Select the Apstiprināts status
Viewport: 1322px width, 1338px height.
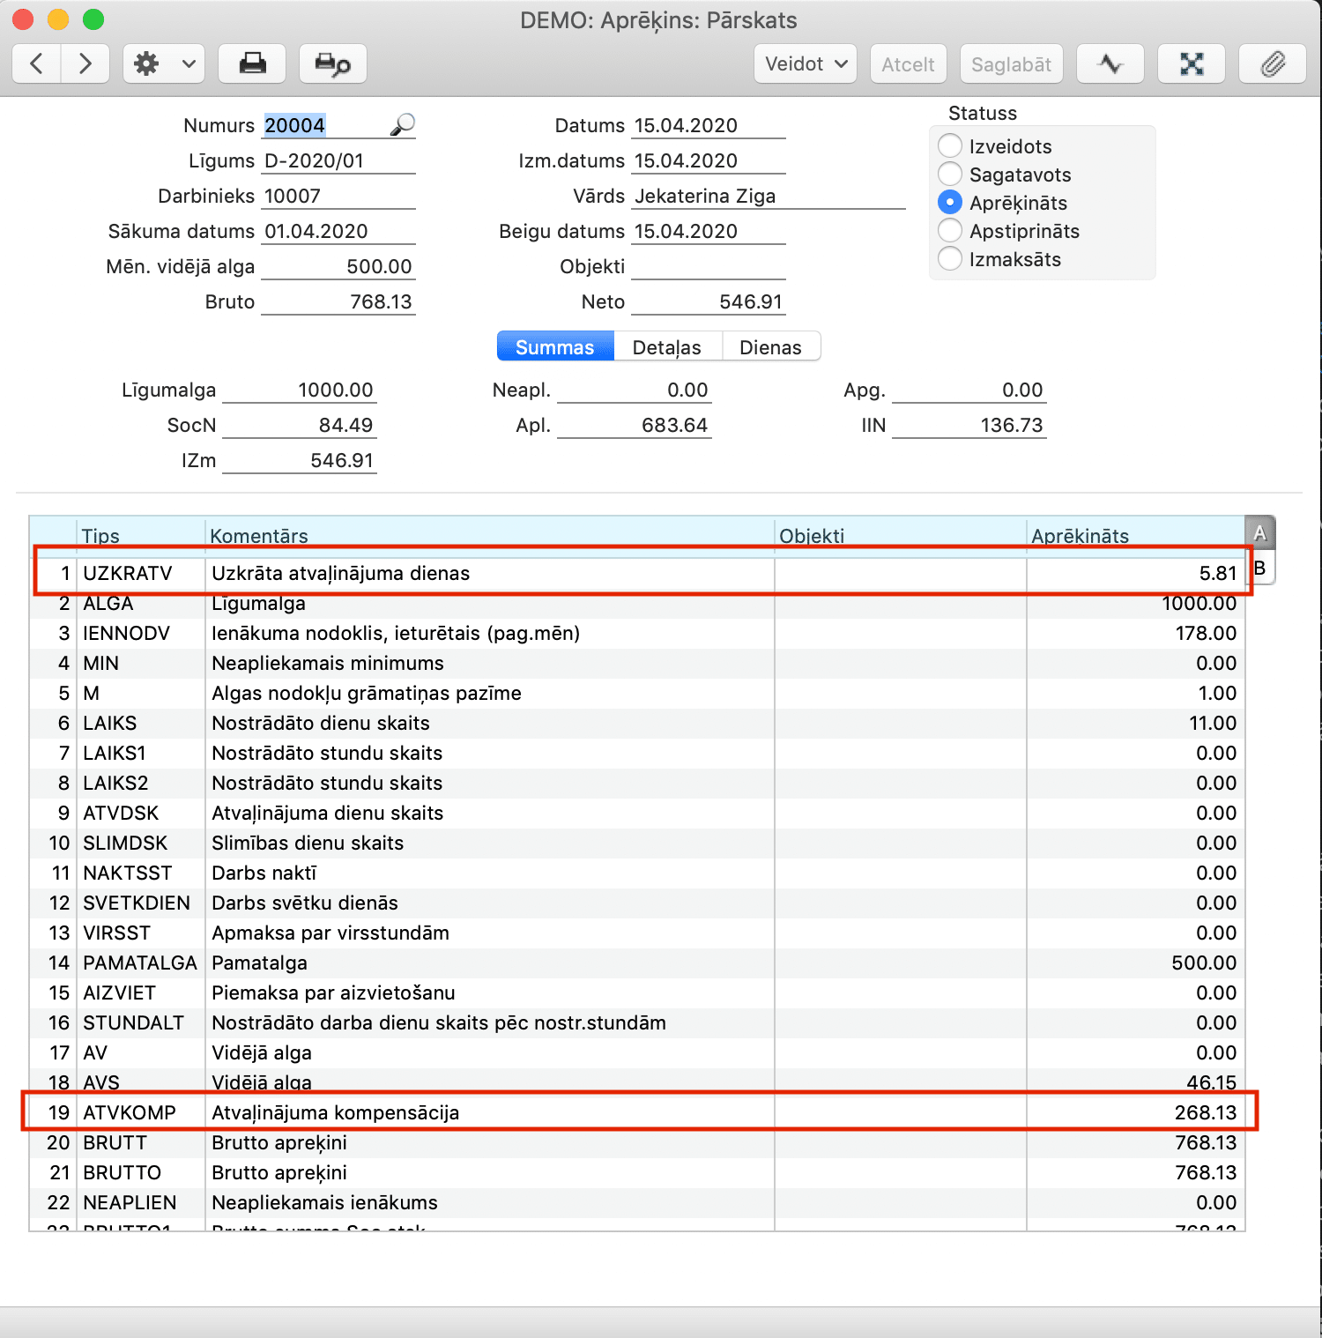[x=950, y=231]
